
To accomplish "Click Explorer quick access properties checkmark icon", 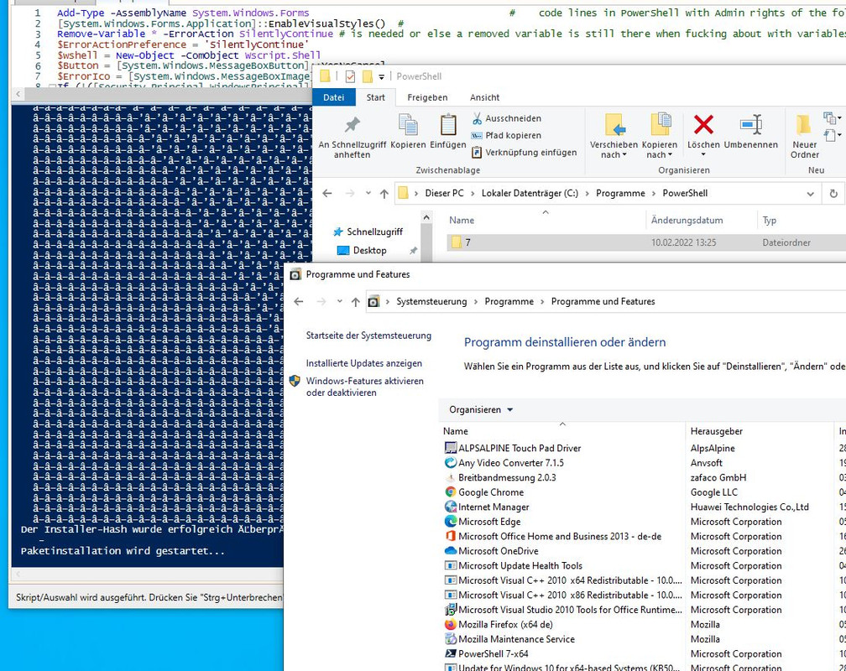I will 350,76.
